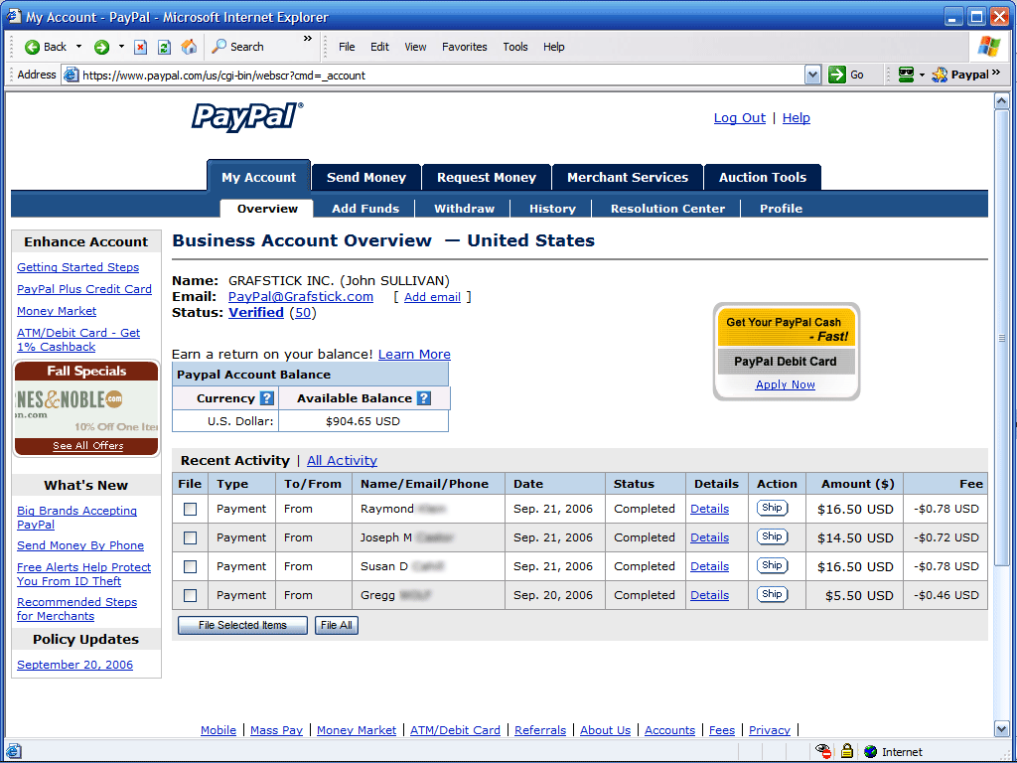Image resolution: width=1017 pixels, height=763 pixels.
Task: Click the browser Back arrow icon
Action: click(33, 47)
